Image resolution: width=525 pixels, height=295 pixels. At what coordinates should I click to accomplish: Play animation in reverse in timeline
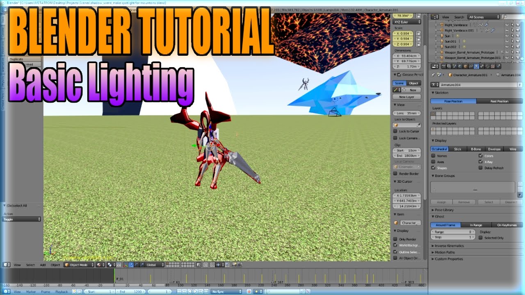(190, 291)
